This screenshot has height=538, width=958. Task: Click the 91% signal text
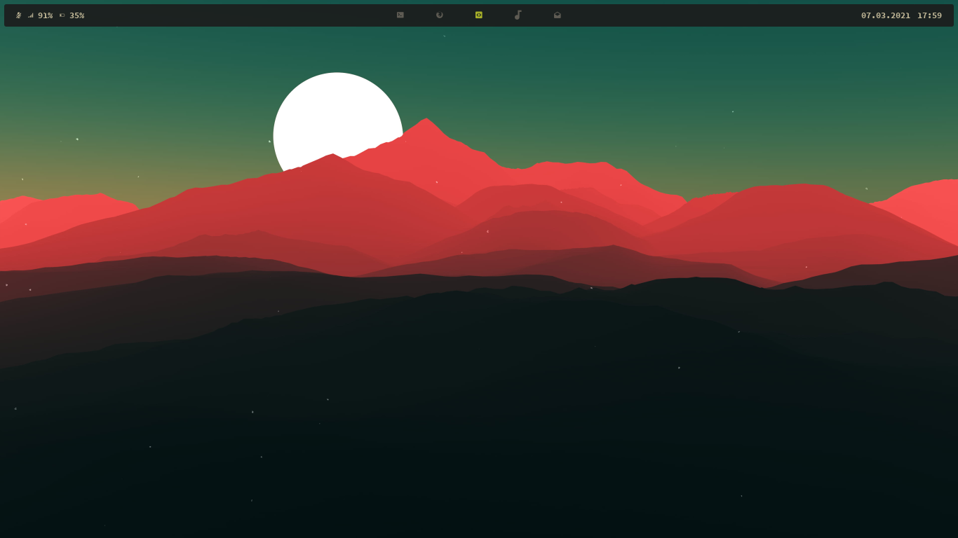coord(46,15)
